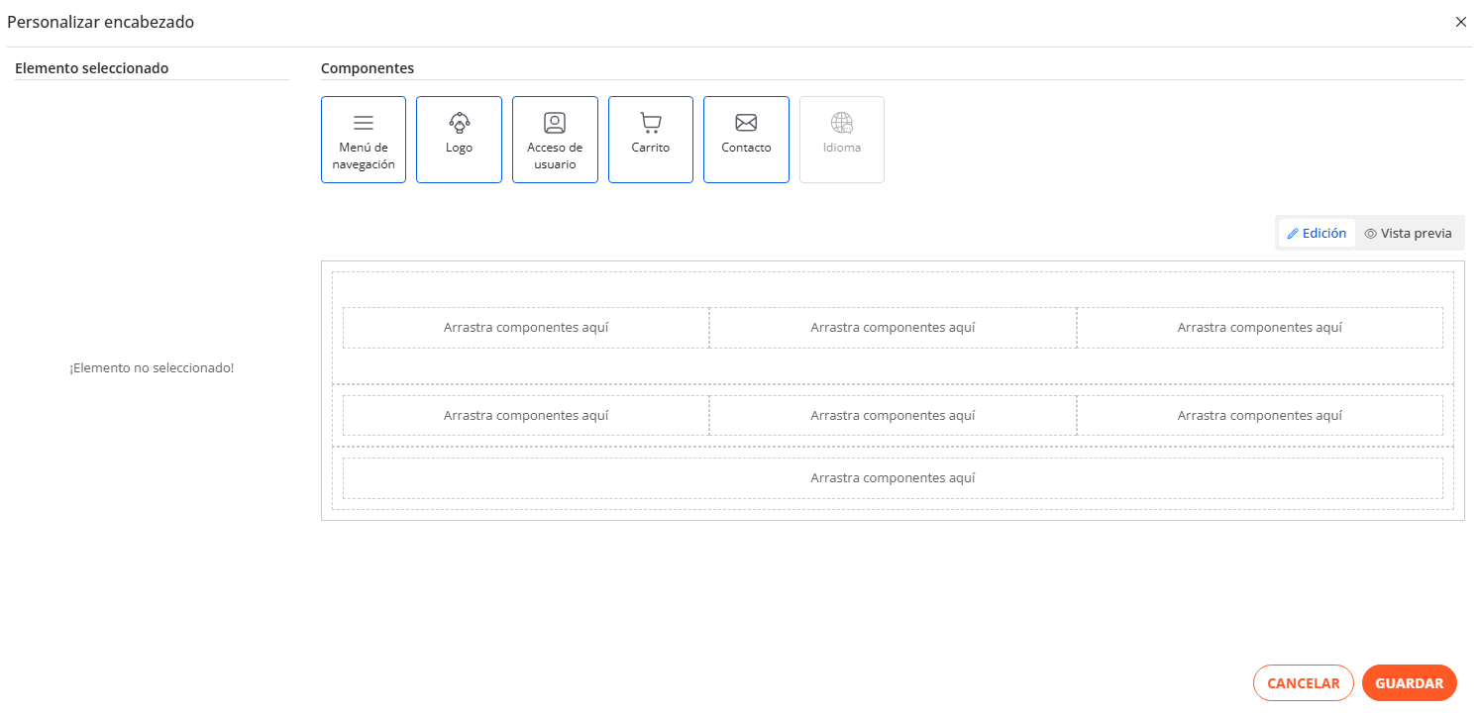Click the Cancelar button

coord(1304,683)
